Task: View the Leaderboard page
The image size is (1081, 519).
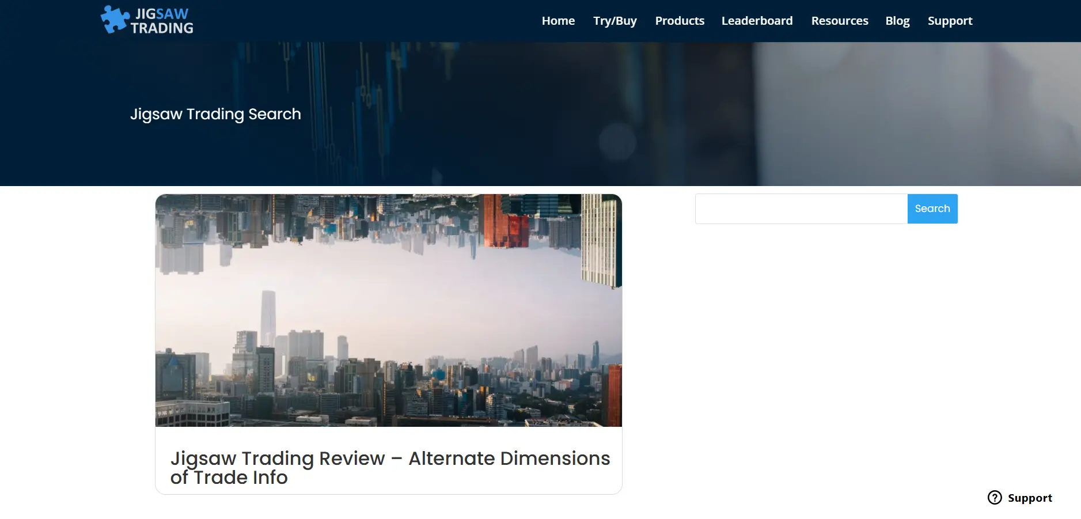Action: click(x=756, y=20)
